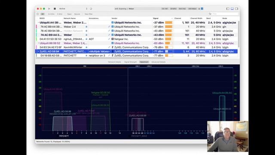Switch to the Advanced Details tab
Viewport: 275px width, 155px height.
[x=159, y=62]
